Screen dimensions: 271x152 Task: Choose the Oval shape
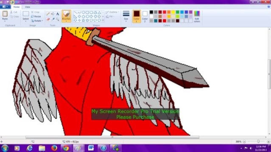point(83,12)
